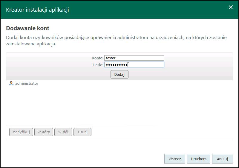The image size is (239, 168).
Task: Click the Konto: label
Action: coord(98,58)
